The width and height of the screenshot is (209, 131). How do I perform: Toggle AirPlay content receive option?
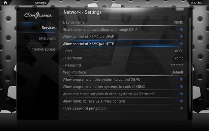coord(181,101)
